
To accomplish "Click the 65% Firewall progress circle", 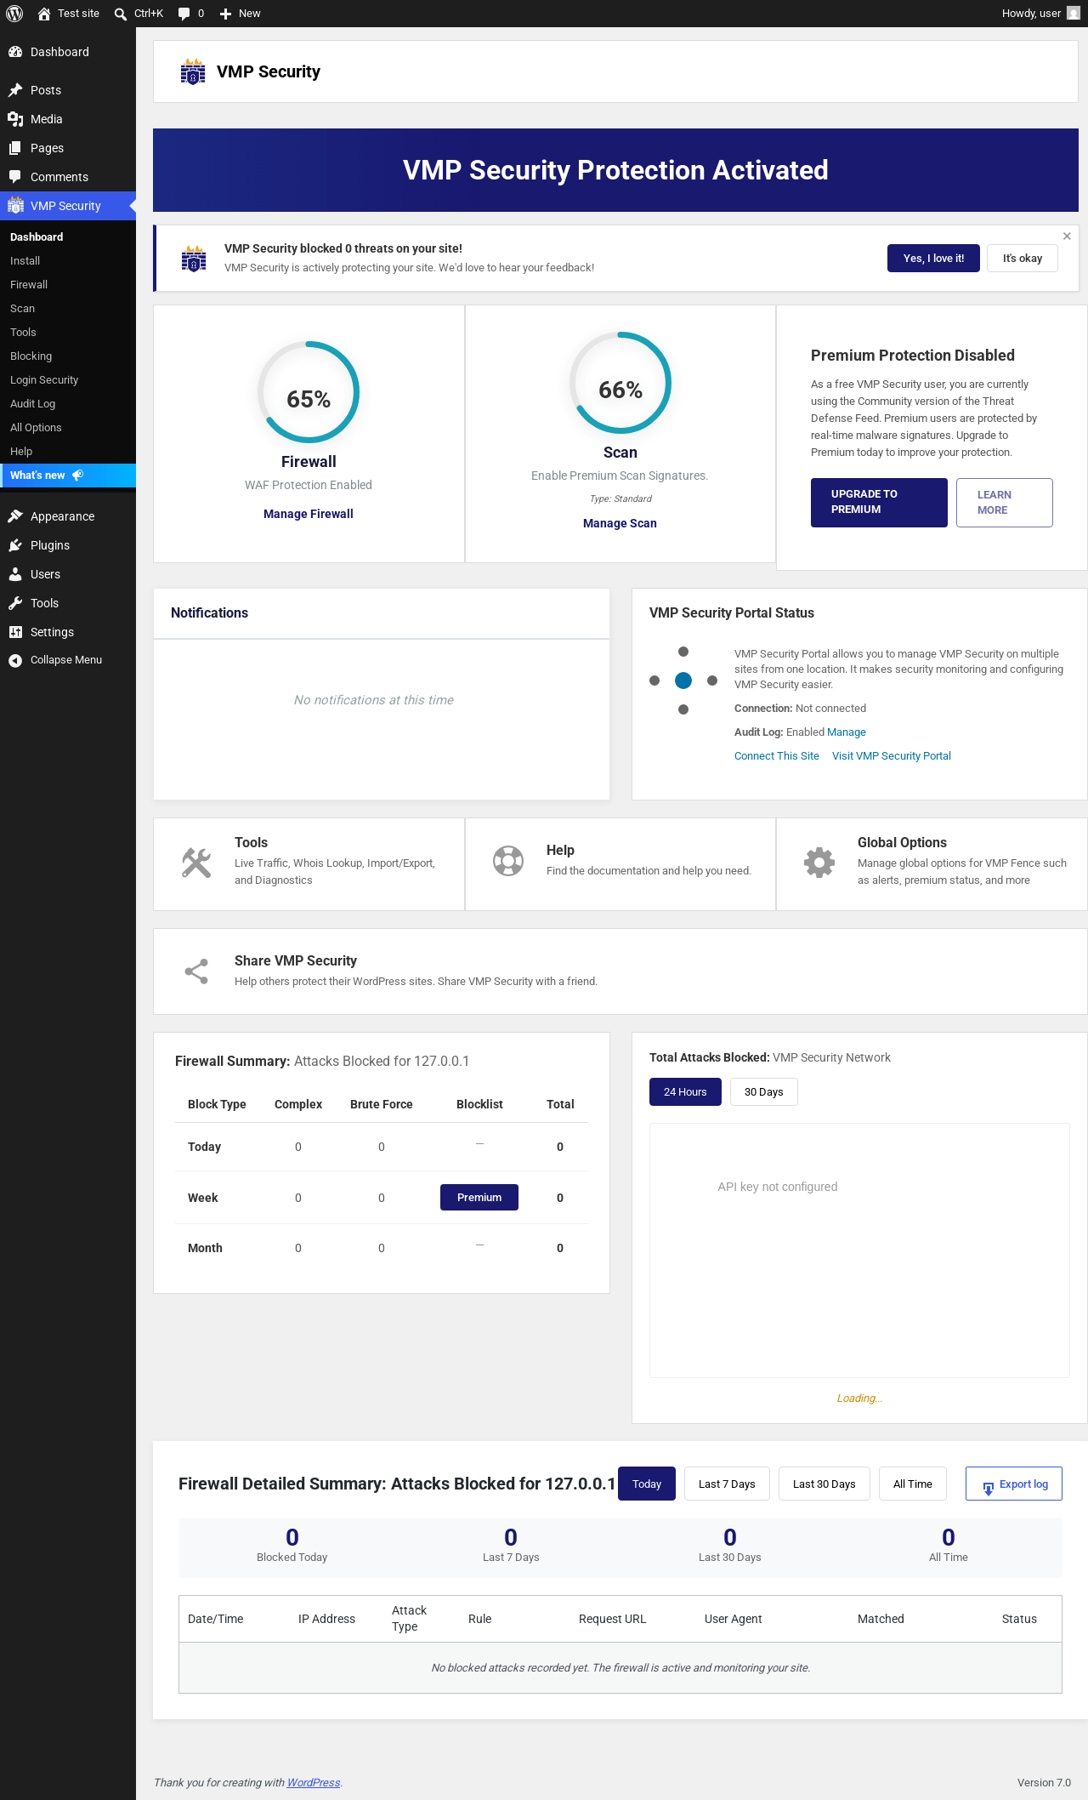I will click(309, 392).
